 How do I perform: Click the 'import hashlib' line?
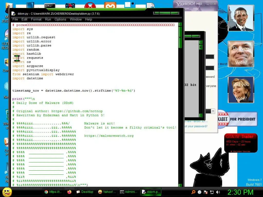(x=27, y=54)
